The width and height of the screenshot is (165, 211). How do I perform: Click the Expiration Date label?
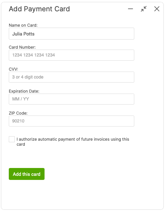coord(24,91)
